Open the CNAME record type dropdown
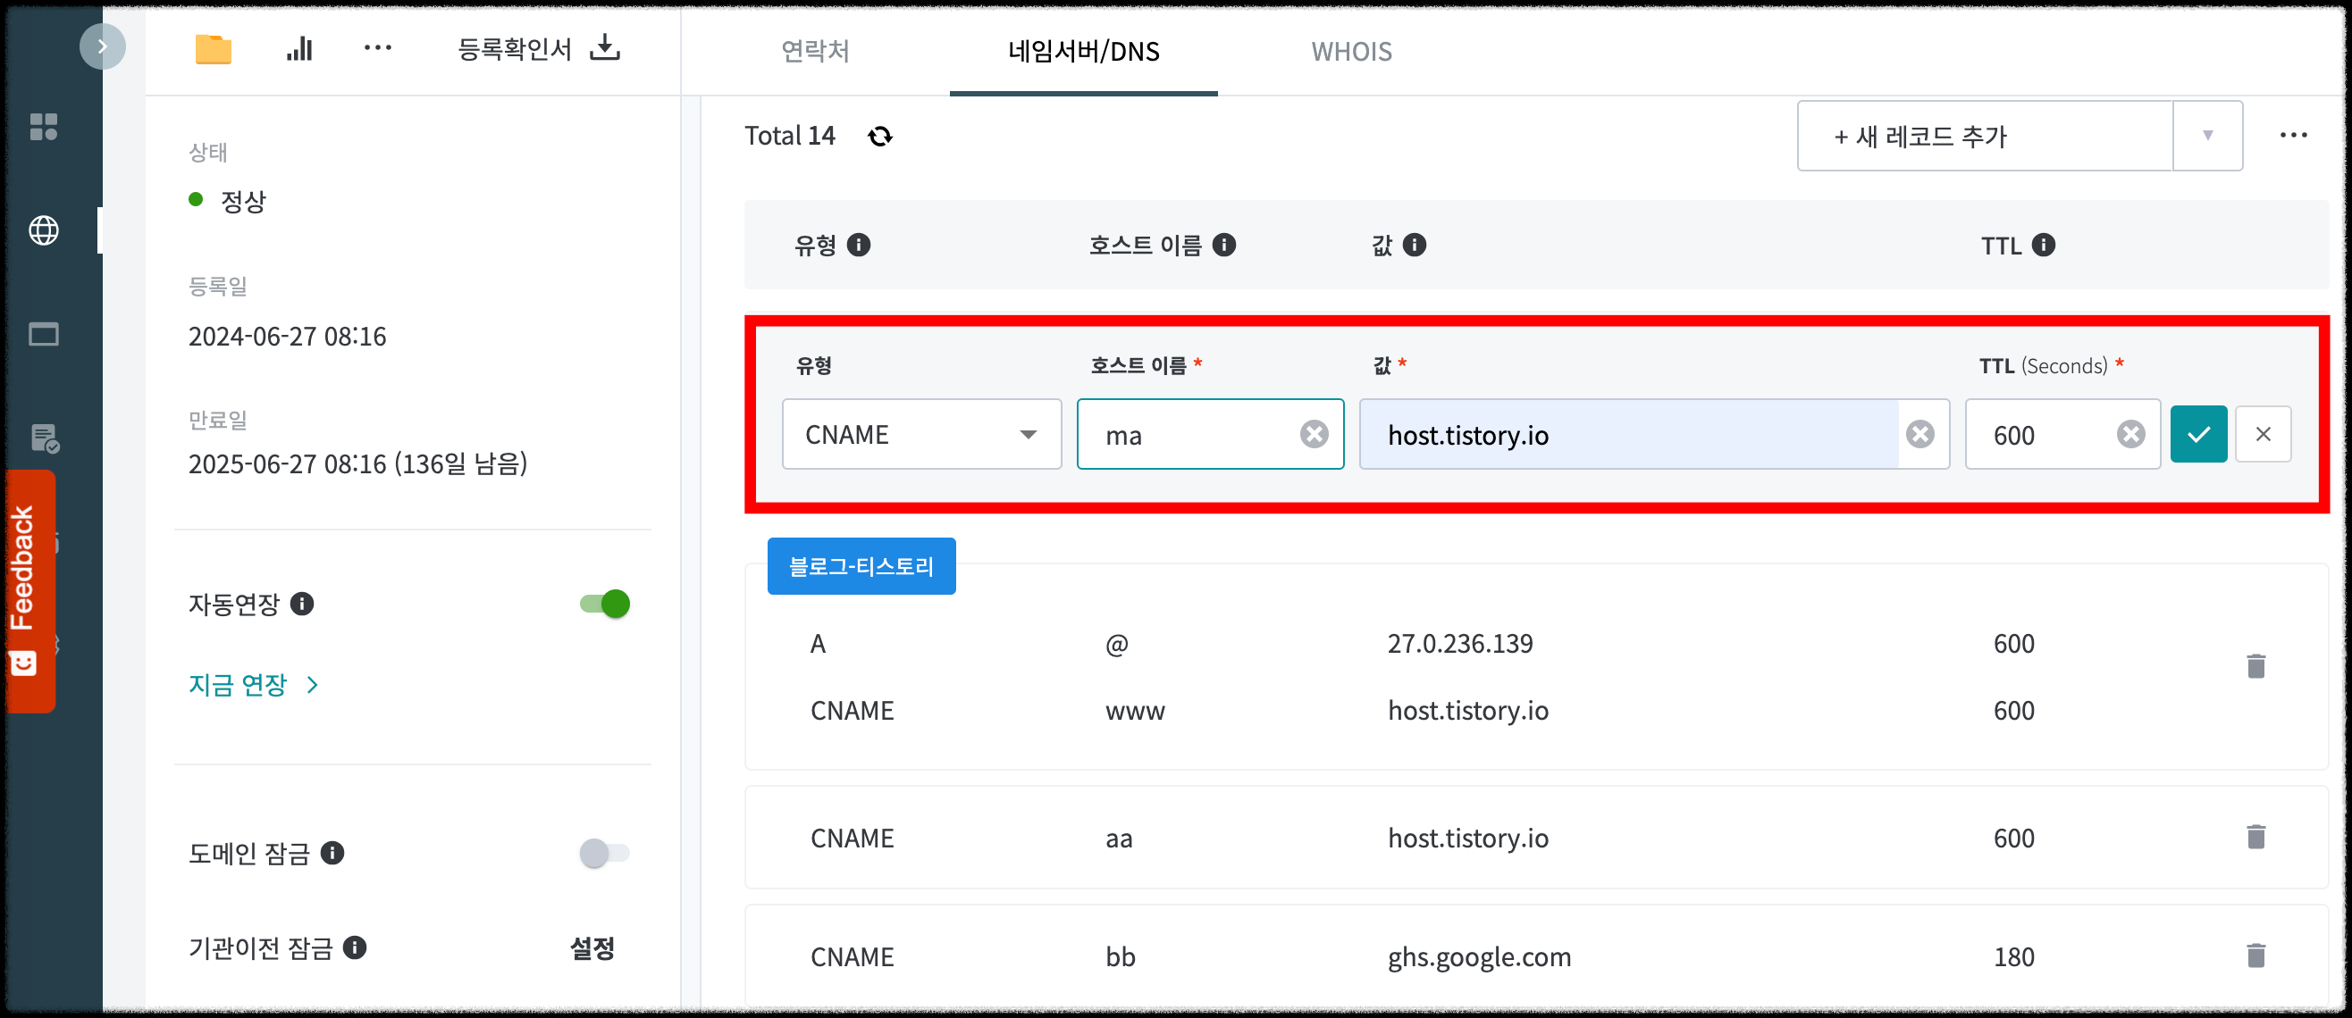This screenshot has height=1018, width=2352. click(920, 434)
